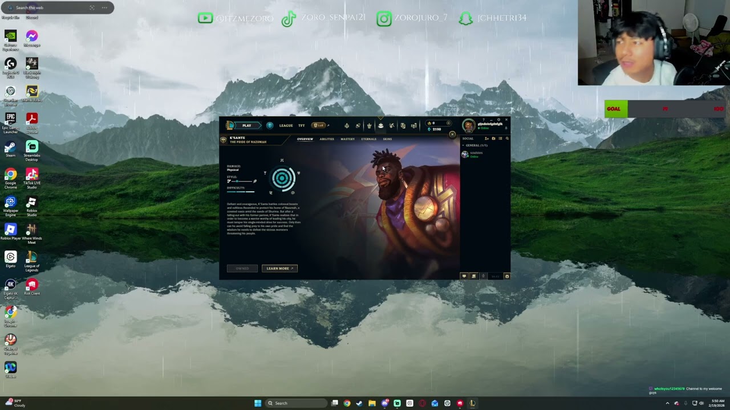Open the Collection icon in League navbar
The height and width of the screenshot is (410, 730).
tap(380, 126)
